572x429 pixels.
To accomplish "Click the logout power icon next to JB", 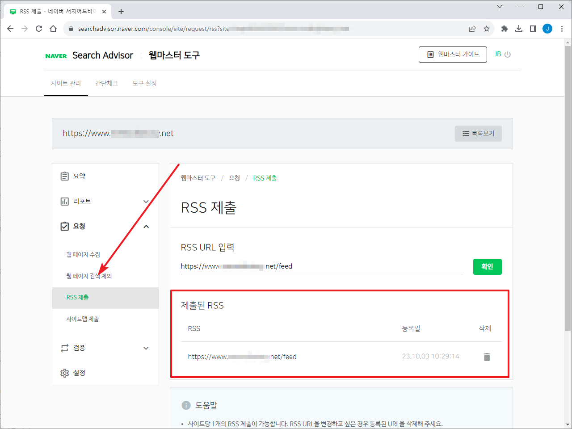I will tap(508, 55).
